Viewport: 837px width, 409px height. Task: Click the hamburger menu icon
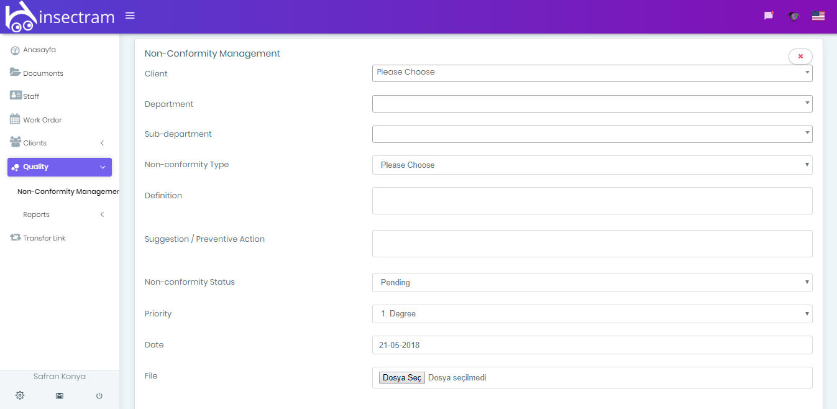point(130,16)
